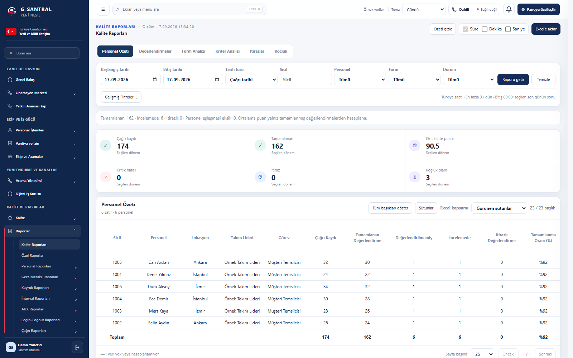Open Excel kapsamı Görünen sütunlar dropdown
573x358 pixels.
(499, 208)
